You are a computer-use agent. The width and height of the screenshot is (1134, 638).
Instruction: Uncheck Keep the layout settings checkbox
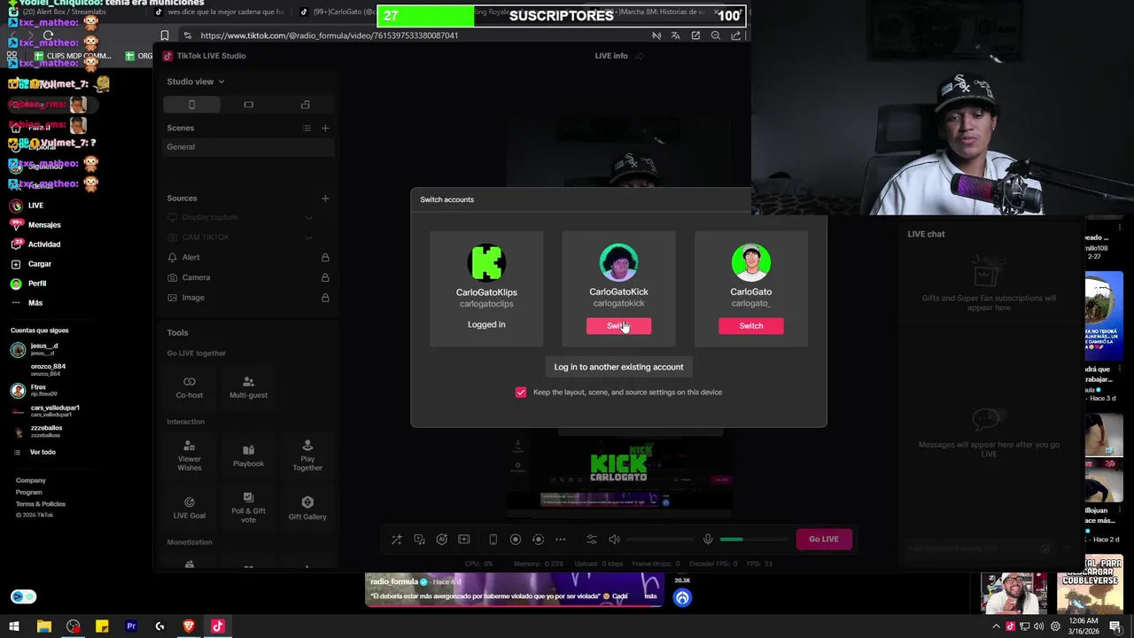click(x=521, y=392)
